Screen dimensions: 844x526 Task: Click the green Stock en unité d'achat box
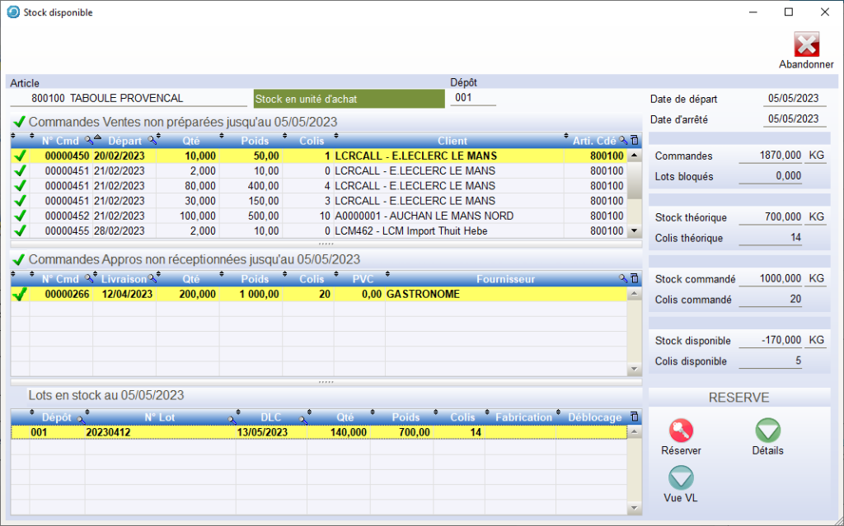[x=348, y=99]
